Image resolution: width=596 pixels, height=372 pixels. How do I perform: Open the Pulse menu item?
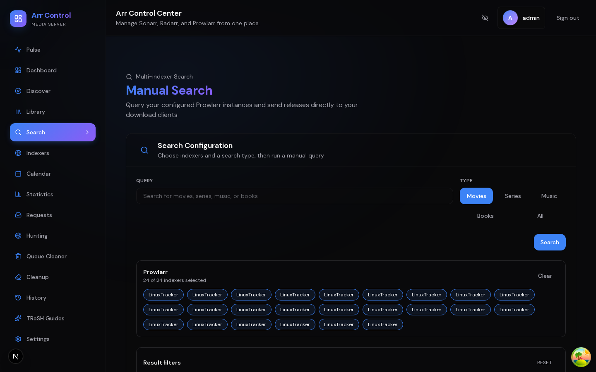pos(53,50)
